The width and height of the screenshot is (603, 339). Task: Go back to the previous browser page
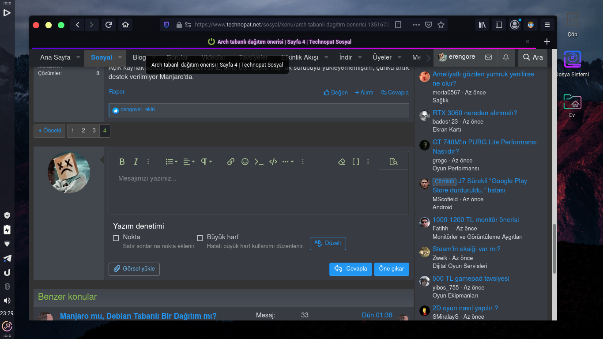78,25
